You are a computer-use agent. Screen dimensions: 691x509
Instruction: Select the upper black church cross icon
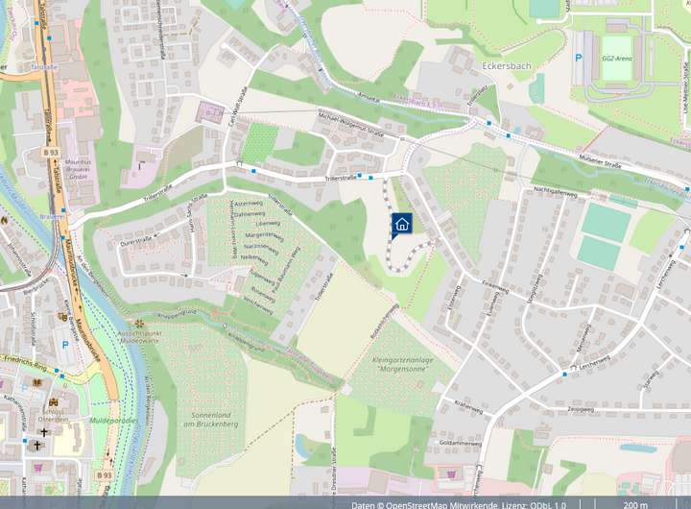(x=45, y=432)
